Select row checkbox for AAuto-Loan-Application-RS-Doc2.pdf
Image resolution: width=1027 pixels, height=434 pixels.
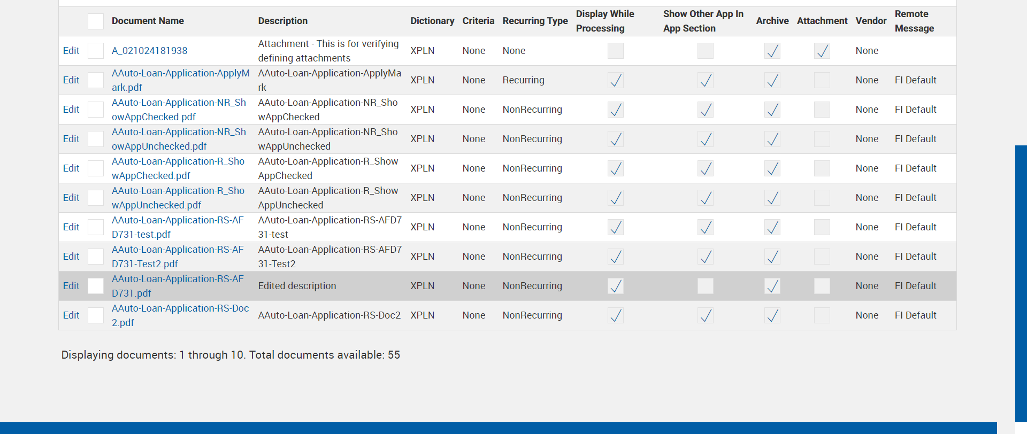(96, 315)
